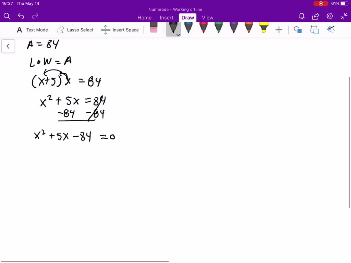The width and height of the screenshot is (351, 263).
Task: Open the View tab
Action: (207, 18)
